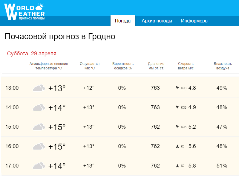The height and width of the screenshot is (178, 239).
Task: Click the +15° temperature at 16:00
Action: (x=57, y=147)
